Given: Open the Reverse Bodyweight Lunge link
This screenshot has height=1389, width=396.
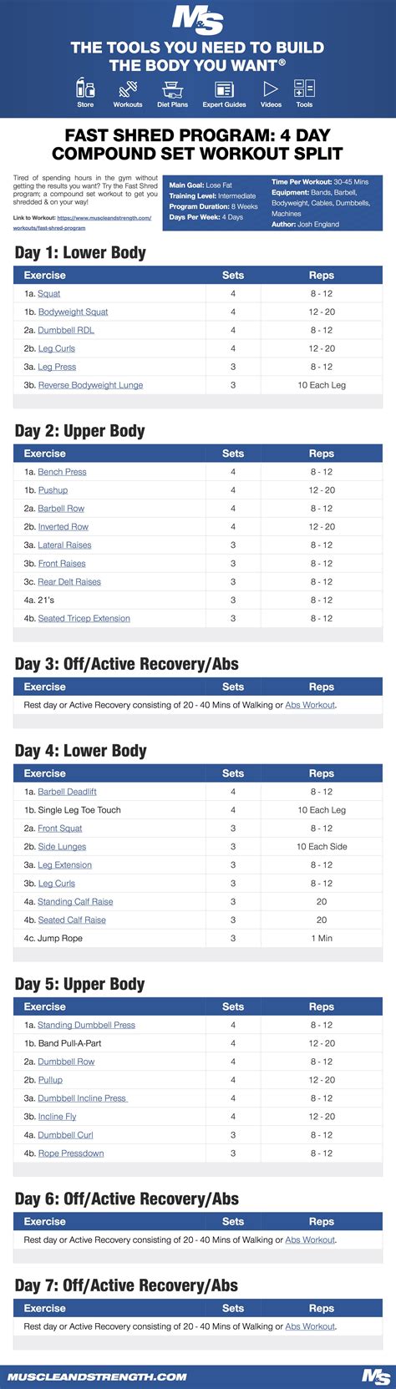Looking at the screenshot, I should point(90,386).
